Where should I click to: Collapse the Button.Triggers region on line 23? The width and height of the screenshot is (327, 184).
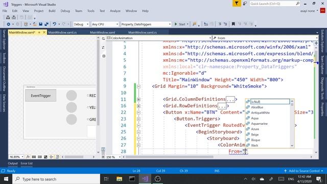pyautogui.click(x=138, y=119)
